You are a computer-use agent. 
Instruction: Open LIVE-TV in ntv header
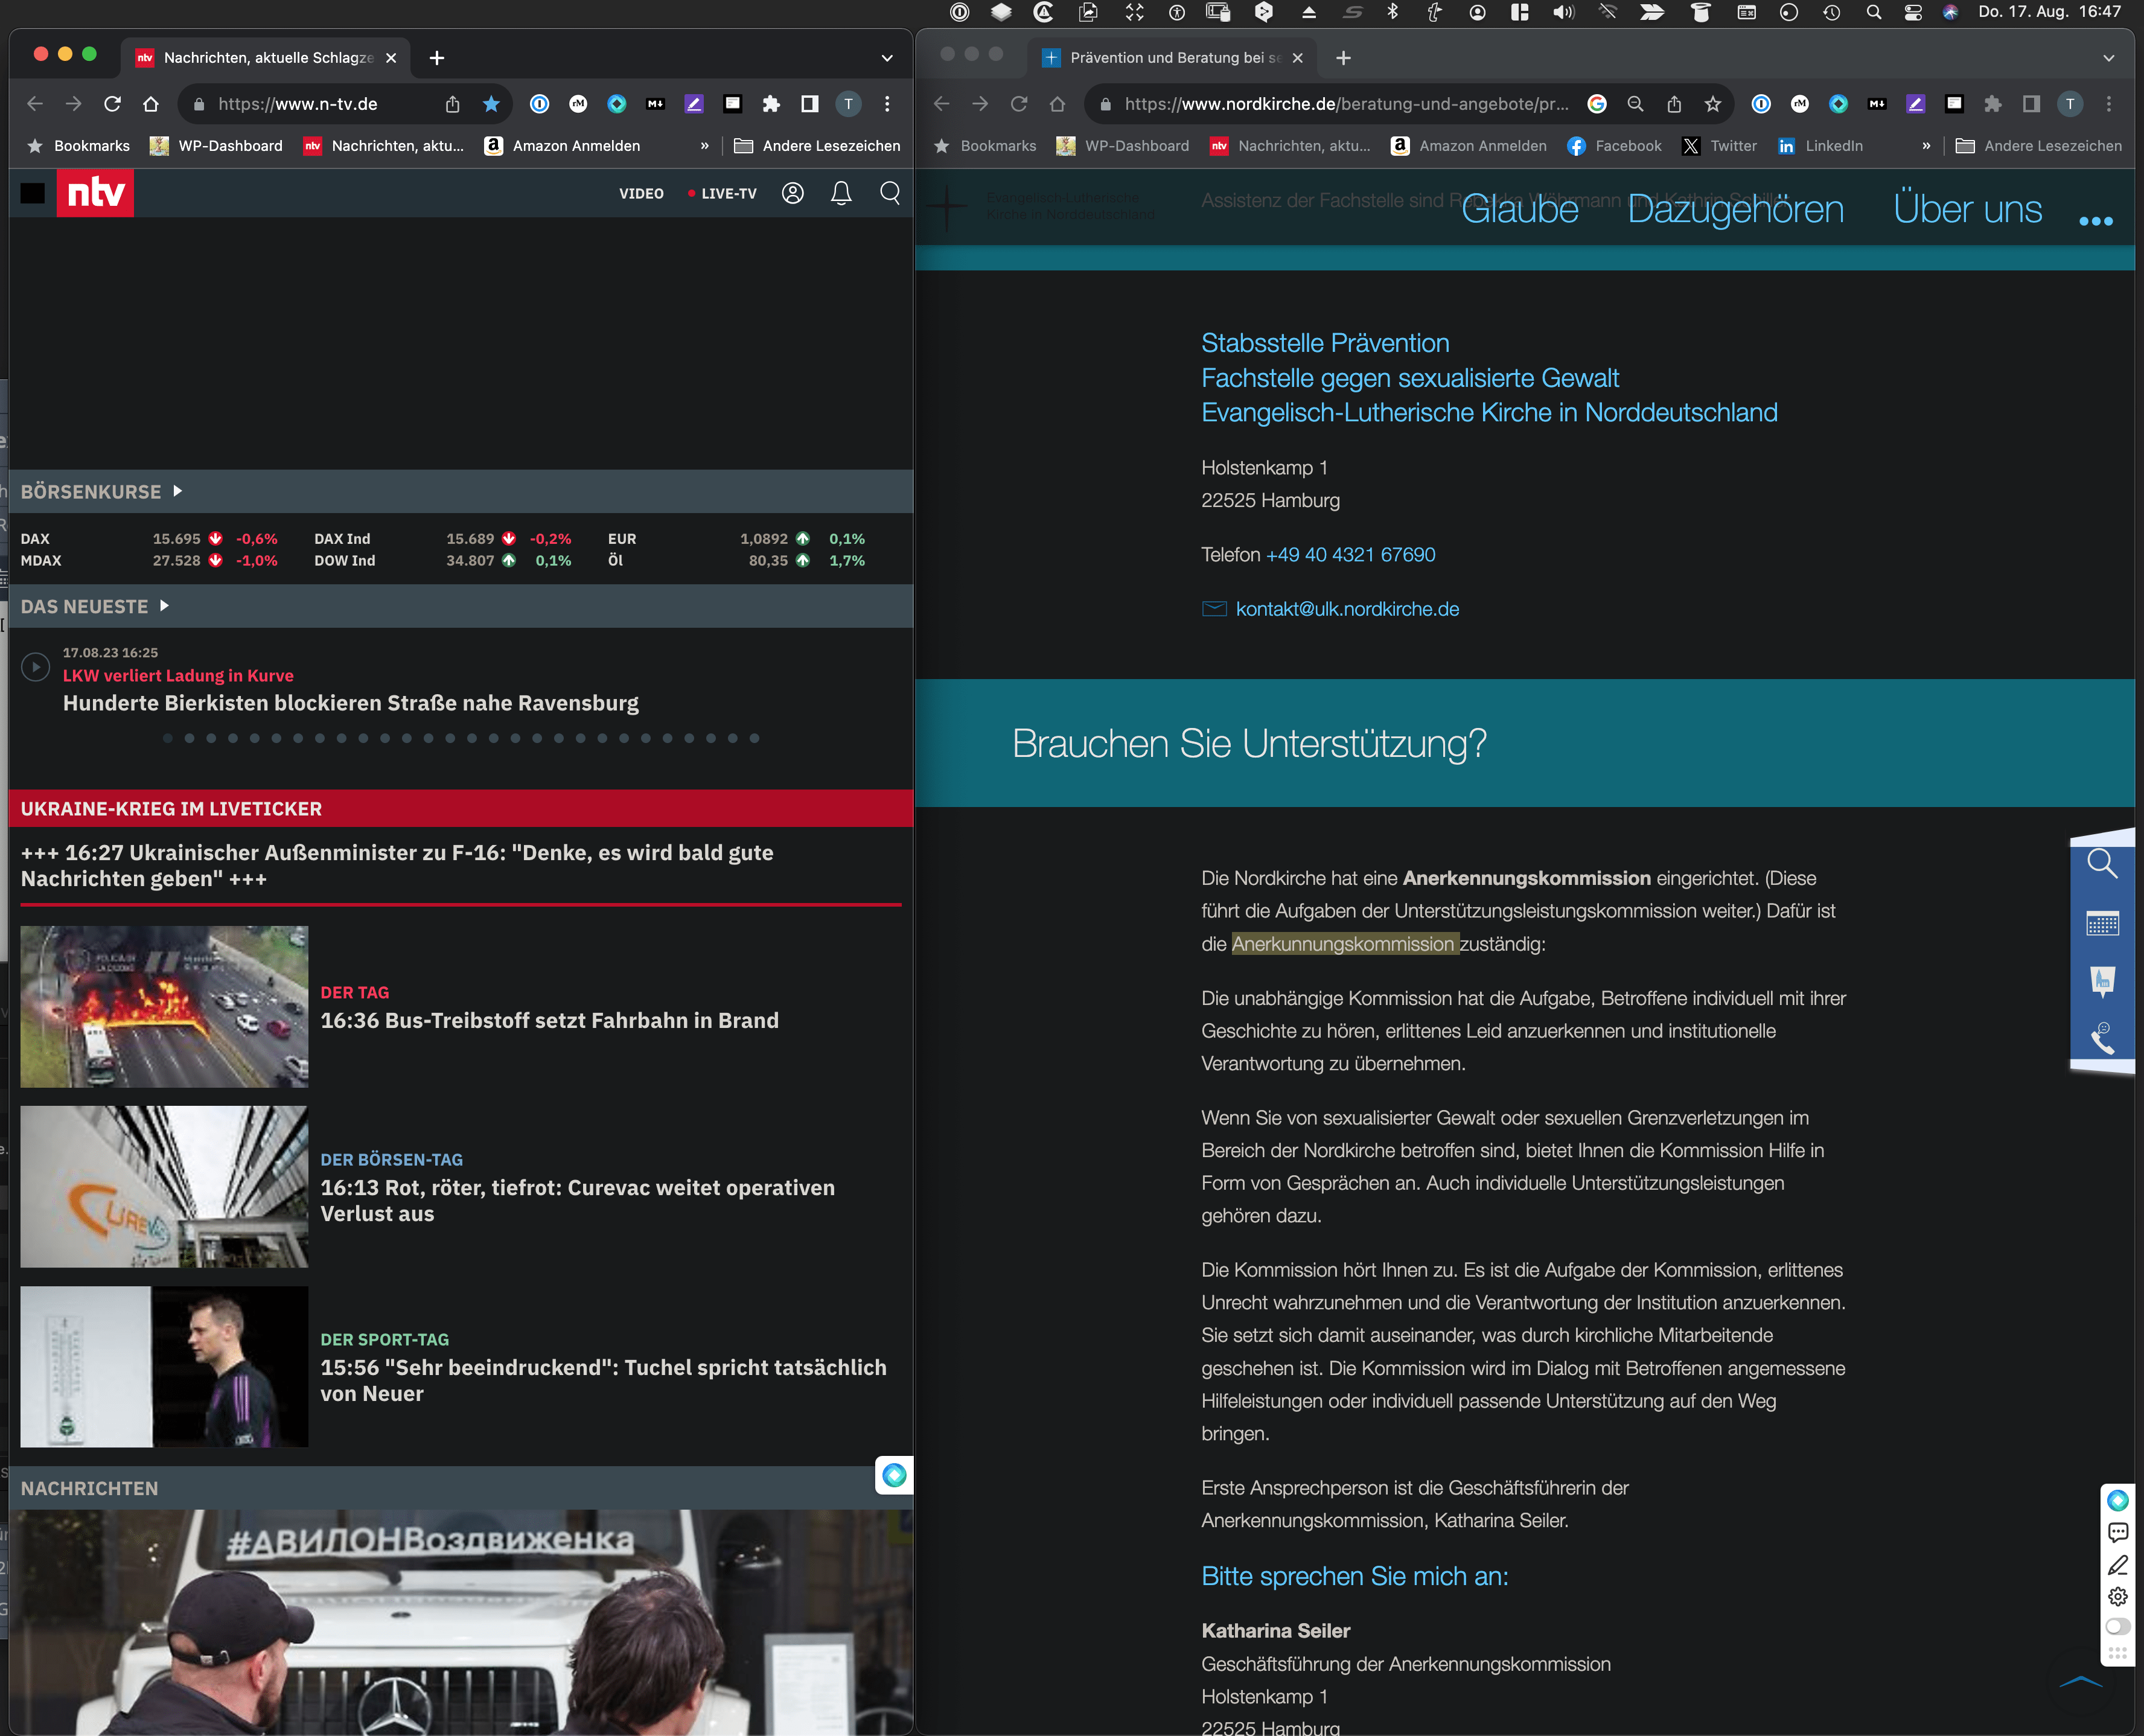click(722, 194)
